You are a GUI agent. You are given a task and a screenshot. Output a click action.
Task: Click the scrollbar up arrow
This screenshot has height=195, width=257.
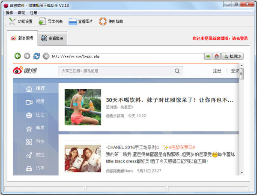tap(242, 65)
